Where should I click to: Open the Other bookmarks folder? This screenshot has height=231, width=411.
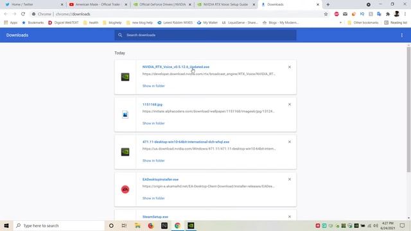click(363, 22)
